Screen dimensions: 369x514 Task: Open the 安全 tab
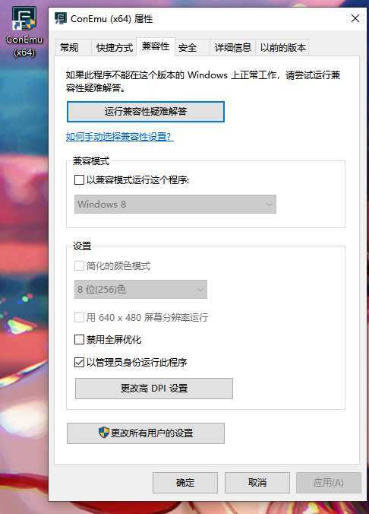(188, 48)
